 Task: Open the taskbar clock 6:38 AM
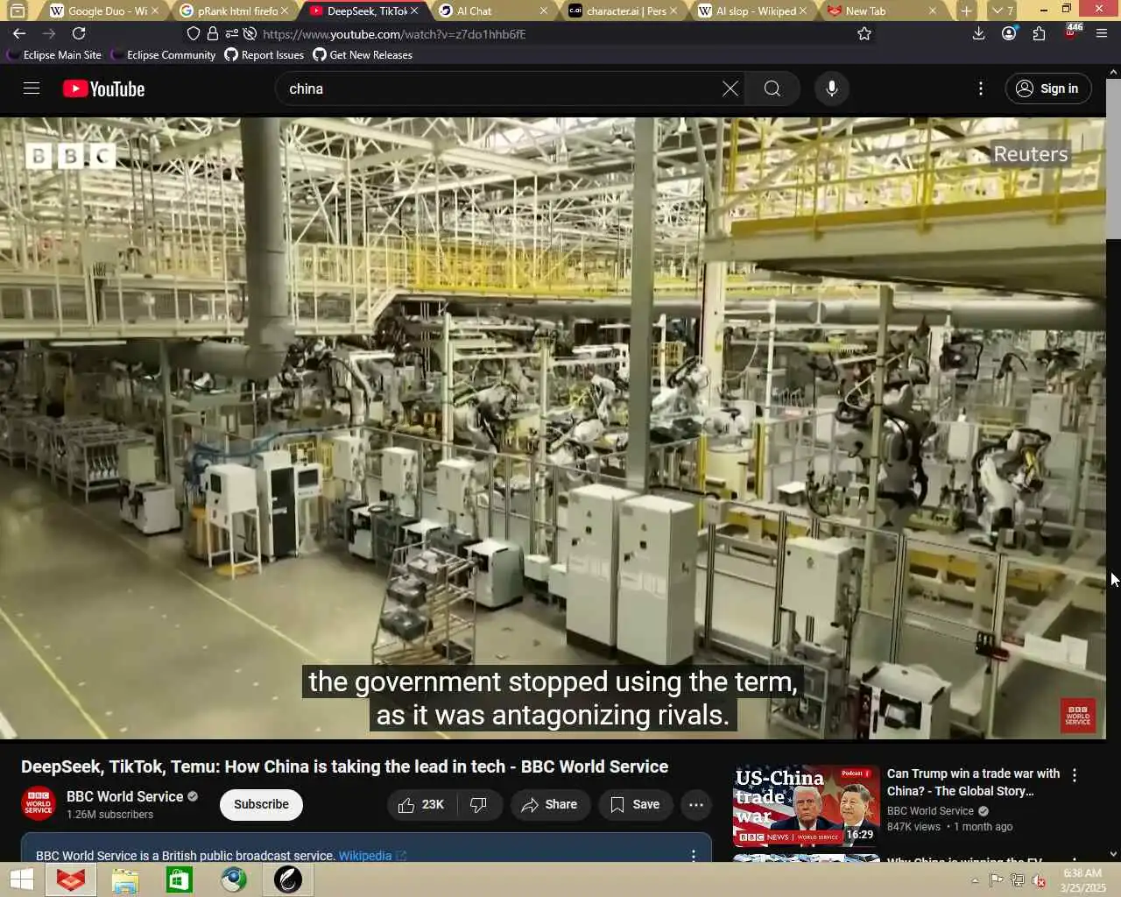[1082, 880]
